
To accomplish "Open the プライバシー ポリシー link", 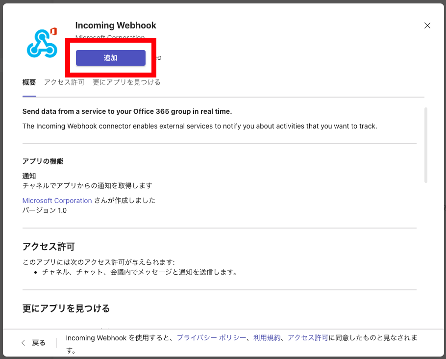I will click(x=211, y=337).
